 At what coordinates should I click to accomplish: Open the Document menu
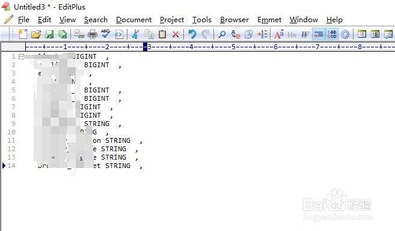(133, 20)
